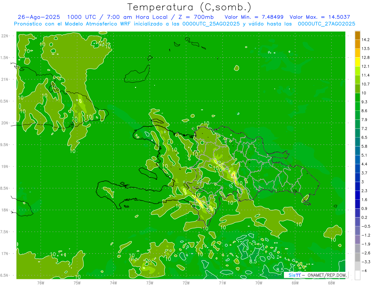Click the "17N" latitude axis label
372x287 pixels.
point(5,254)
